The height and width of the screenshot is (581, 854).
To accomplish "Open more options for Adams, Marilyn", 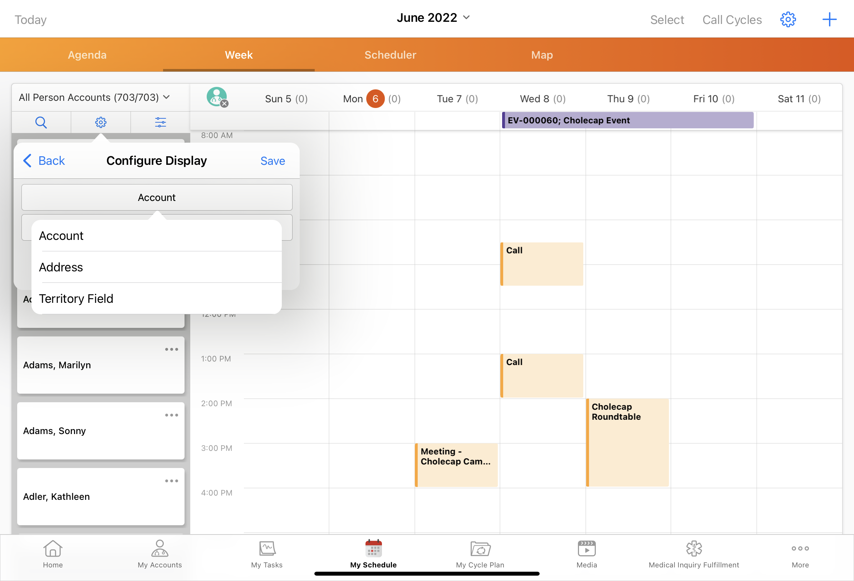I will click(171, 349).
